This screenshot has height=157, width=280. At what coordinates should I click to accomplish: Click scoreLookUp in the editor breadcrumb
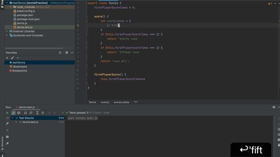click(x=122, y=102)
